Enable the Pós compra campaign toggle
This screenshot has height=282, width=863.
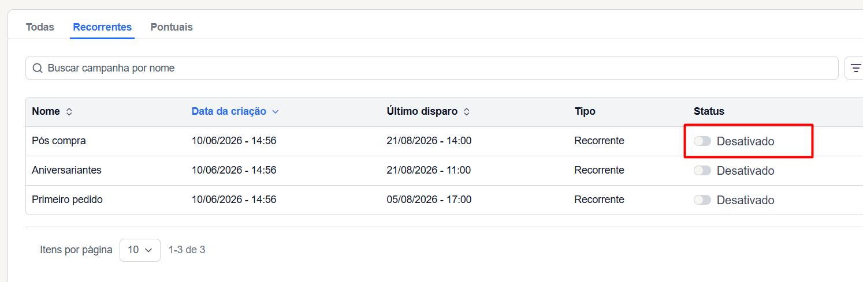click(702, 141)
